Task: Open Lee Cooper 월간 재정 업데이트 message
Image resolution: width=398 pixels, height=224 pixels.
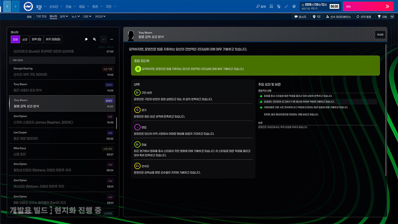Action: [62, 135]
